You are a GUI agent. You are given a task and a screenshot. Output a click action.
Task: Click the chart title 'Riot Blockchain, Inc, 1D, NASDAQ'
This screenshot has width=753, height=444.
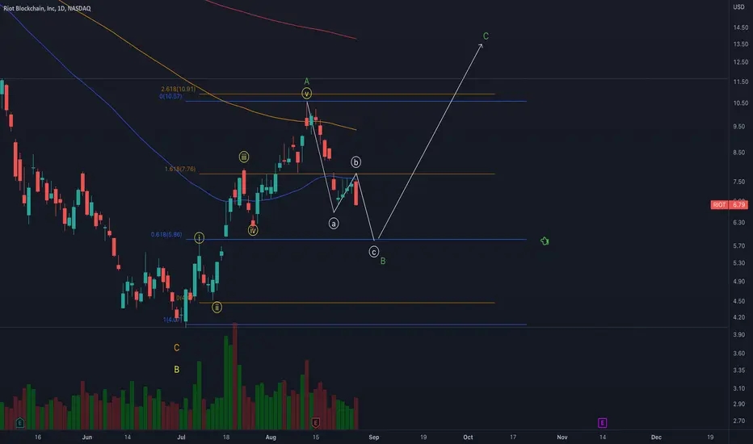pos(47,8)
